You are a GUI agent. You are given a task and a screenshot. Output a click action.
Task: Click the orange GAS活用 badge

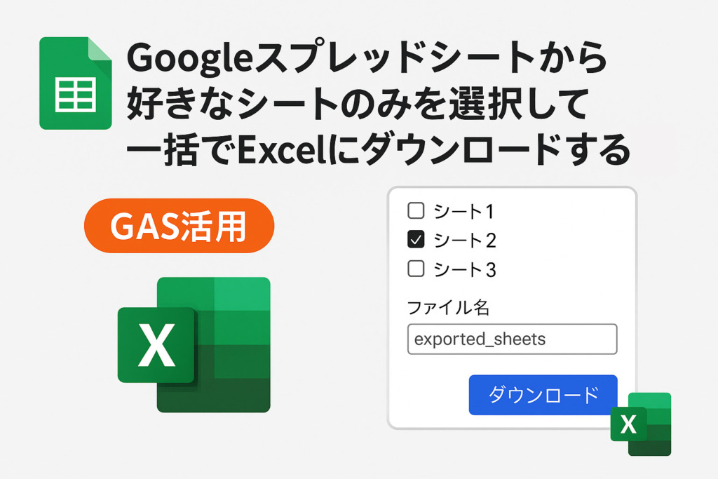[x=179, y=226]
